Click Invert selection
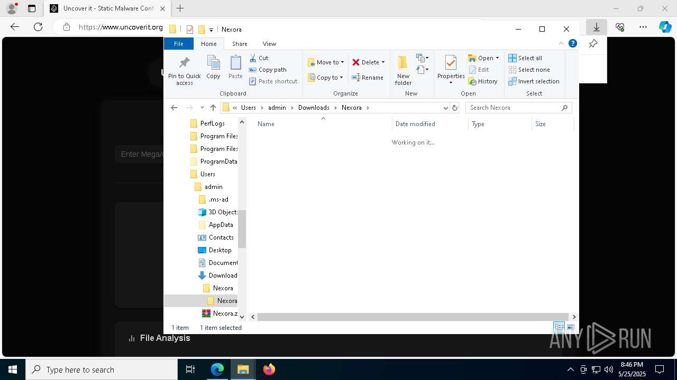Image resolution: width=677 pixels, height=380 pixels. [x=534, y=81]
